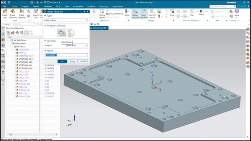Click the Create Program help question mark
Image resolution: width=251 pixels, height=141 pixels.
point(84,11)
